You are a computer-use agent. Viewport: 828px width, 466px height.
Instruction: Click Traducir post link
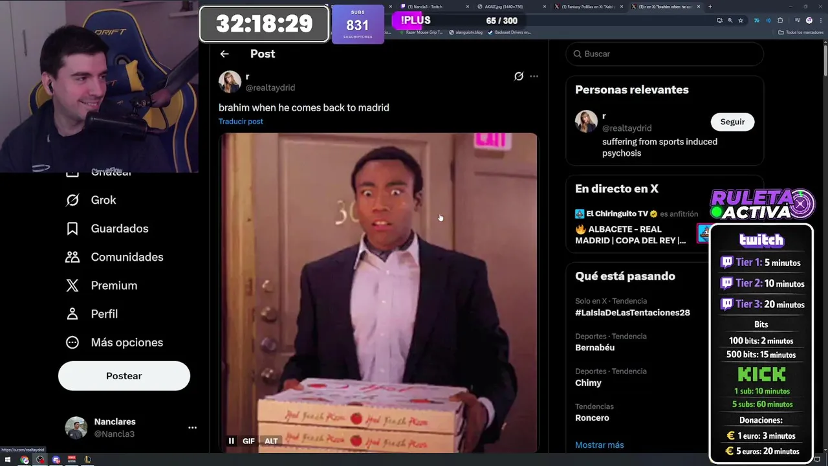click(241, 122)
